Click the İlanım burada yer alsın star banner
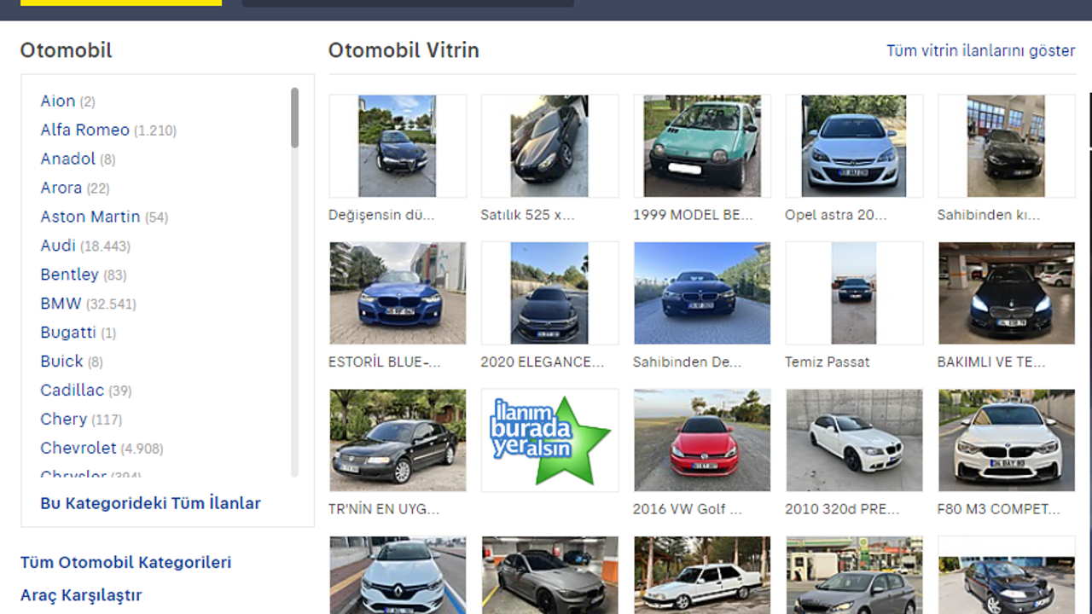Viewport: 1092px width, 614px height. (x=549, y=440)
